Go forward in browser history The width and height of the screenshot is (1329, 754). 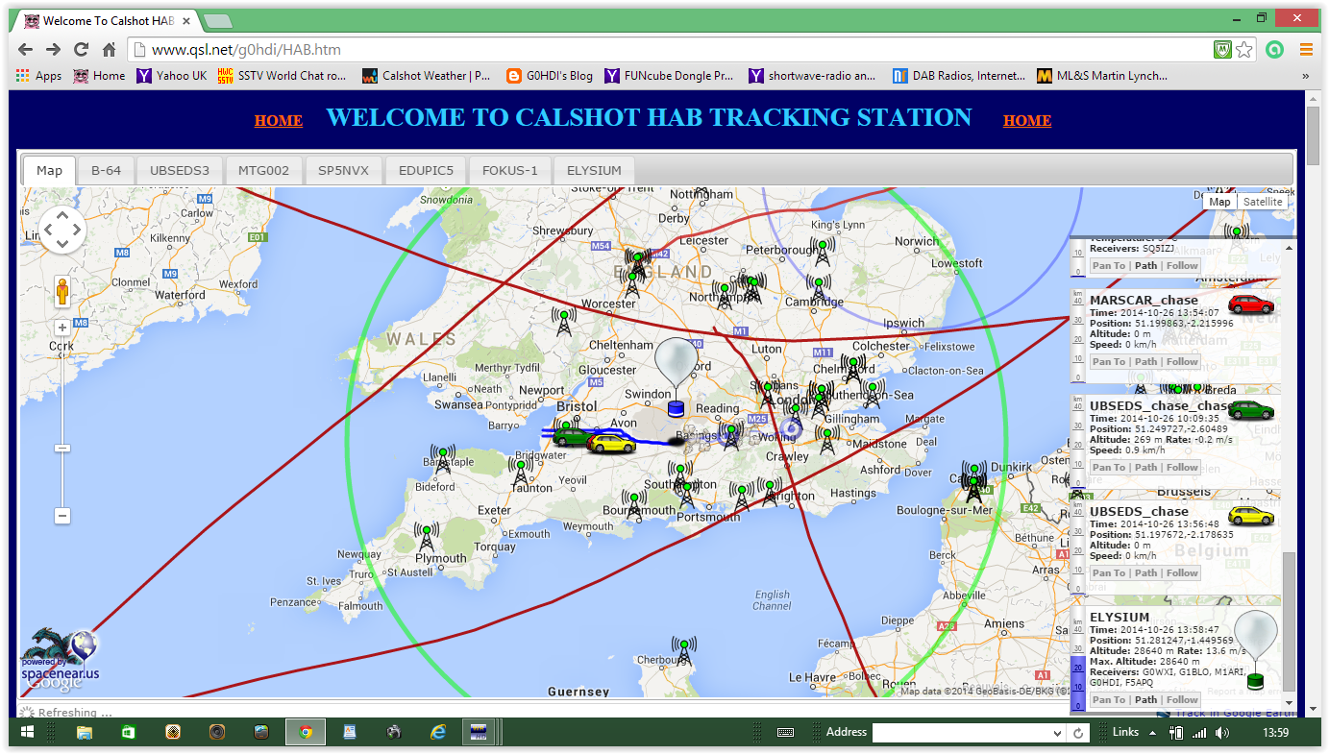pyautogui.click(x=53, y=50)
